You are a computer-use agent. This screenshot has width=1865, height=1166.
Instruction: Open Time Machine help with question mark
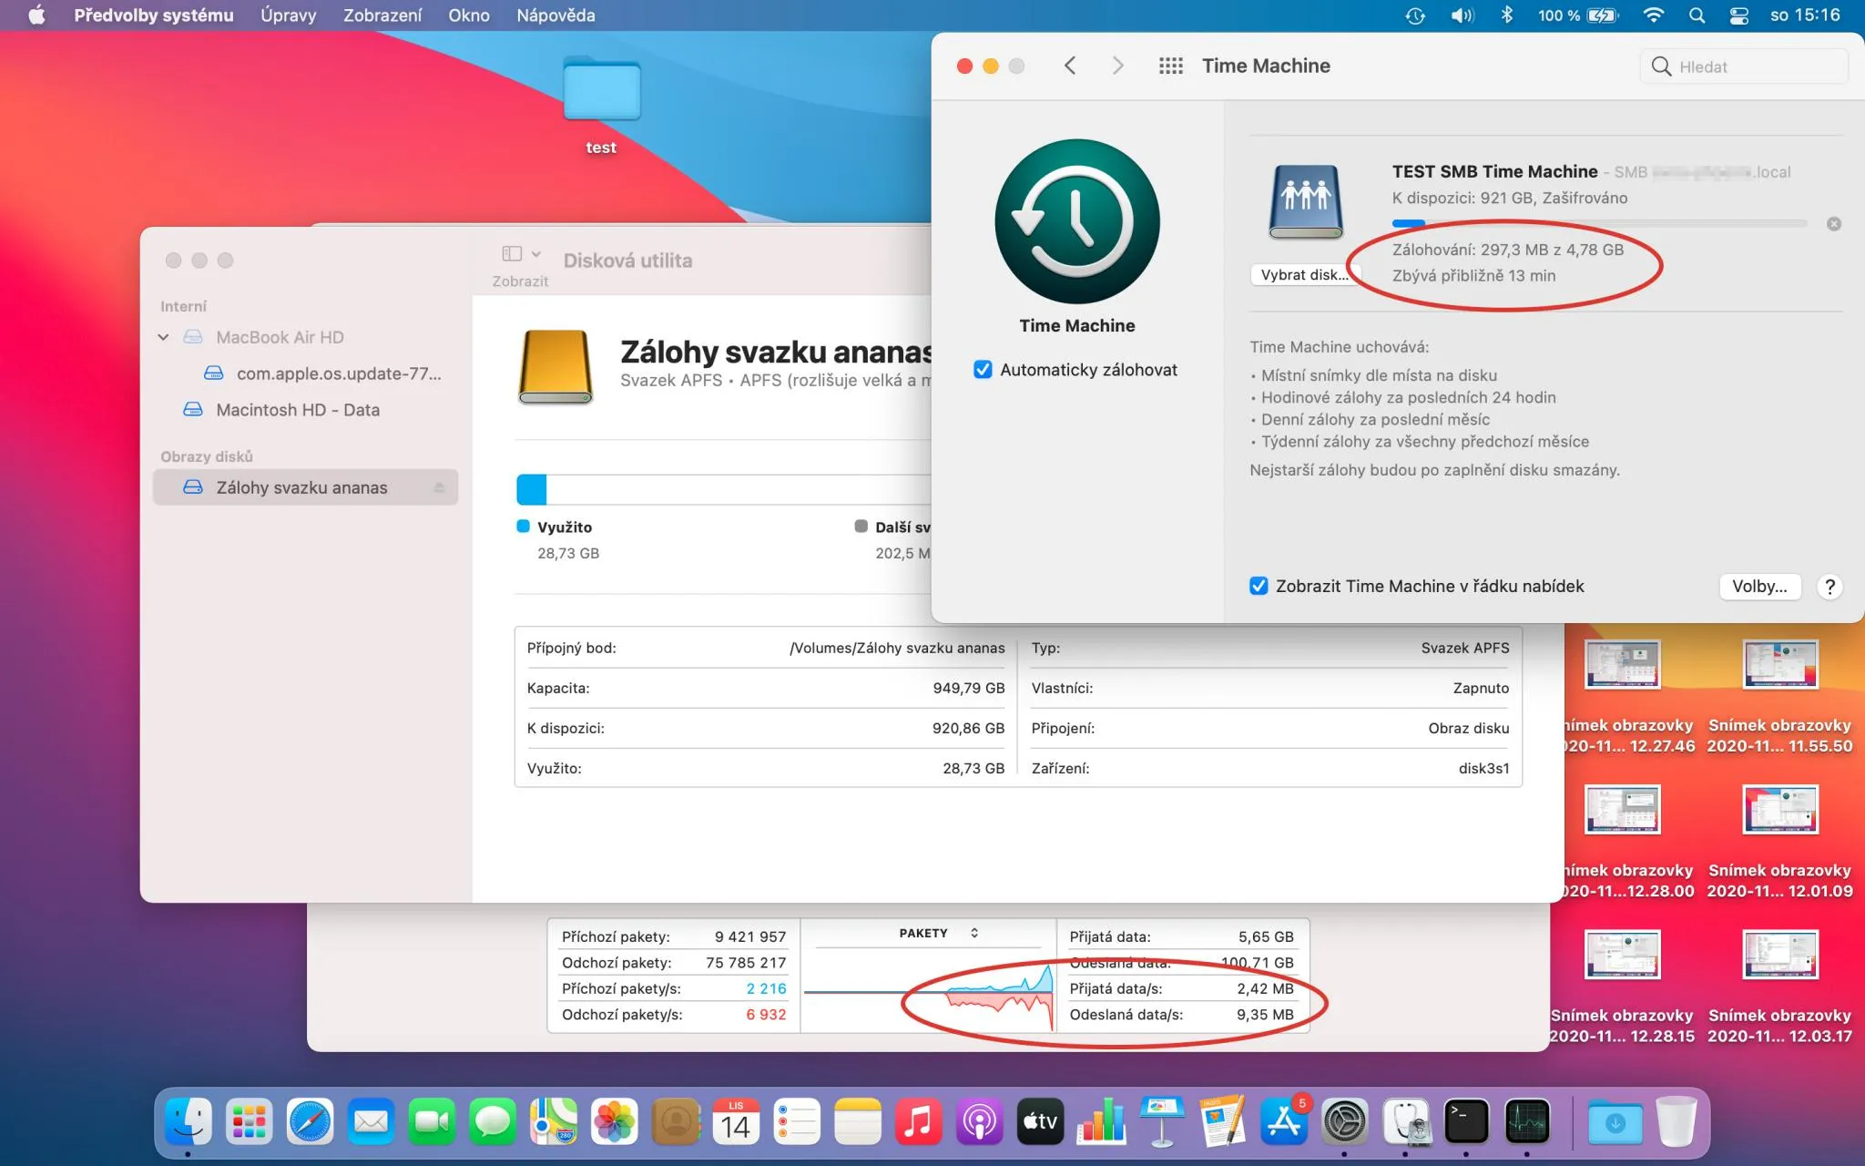pos(1829,587)
